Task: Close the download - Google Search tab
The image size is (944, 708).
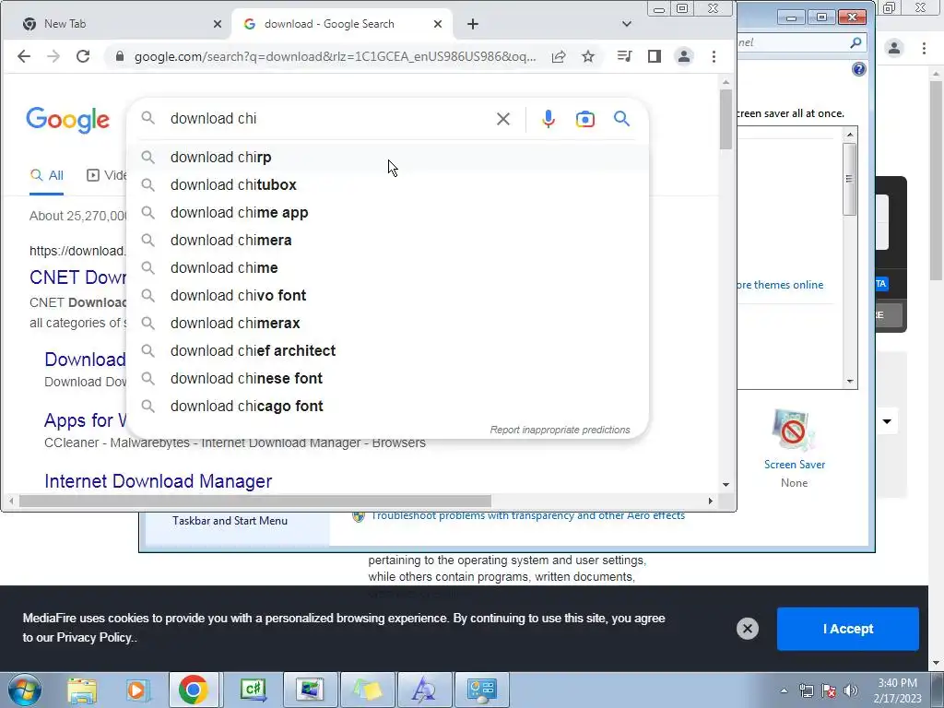Action: (x=438, y=24)
